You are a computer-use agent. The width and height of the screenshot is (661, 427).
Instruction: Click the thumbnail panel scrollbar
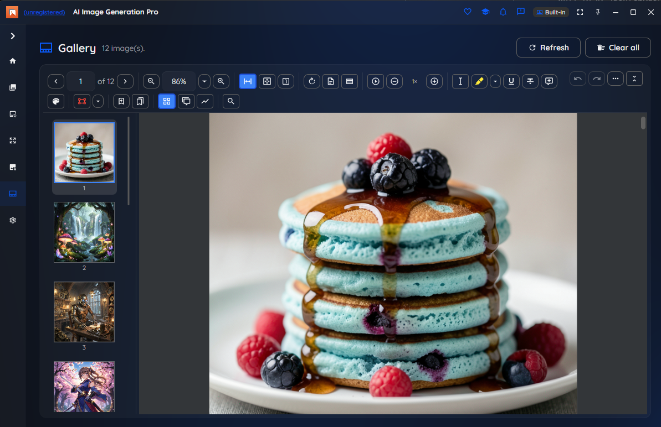[x=129, y=161]
